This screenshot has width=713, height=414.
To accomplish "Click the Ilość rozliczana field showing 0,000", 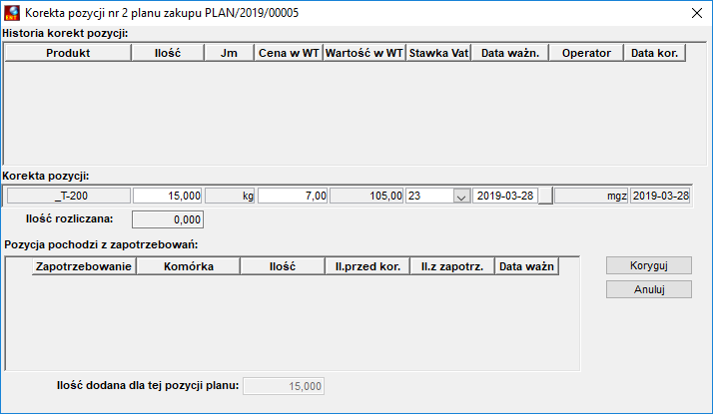I will pyautogui.click(x=168, y=219).
